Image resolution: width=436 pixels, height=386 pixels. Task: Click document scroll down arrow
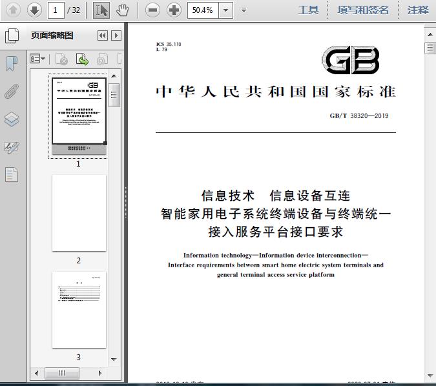[x=430, y=376]
